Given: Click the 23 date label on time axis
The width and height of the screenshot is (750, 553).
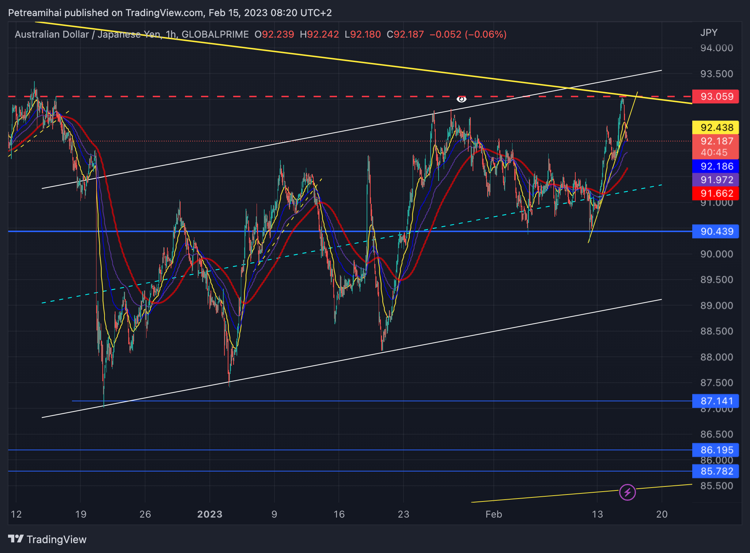Looking at the screenshot, I should (404, 514).
